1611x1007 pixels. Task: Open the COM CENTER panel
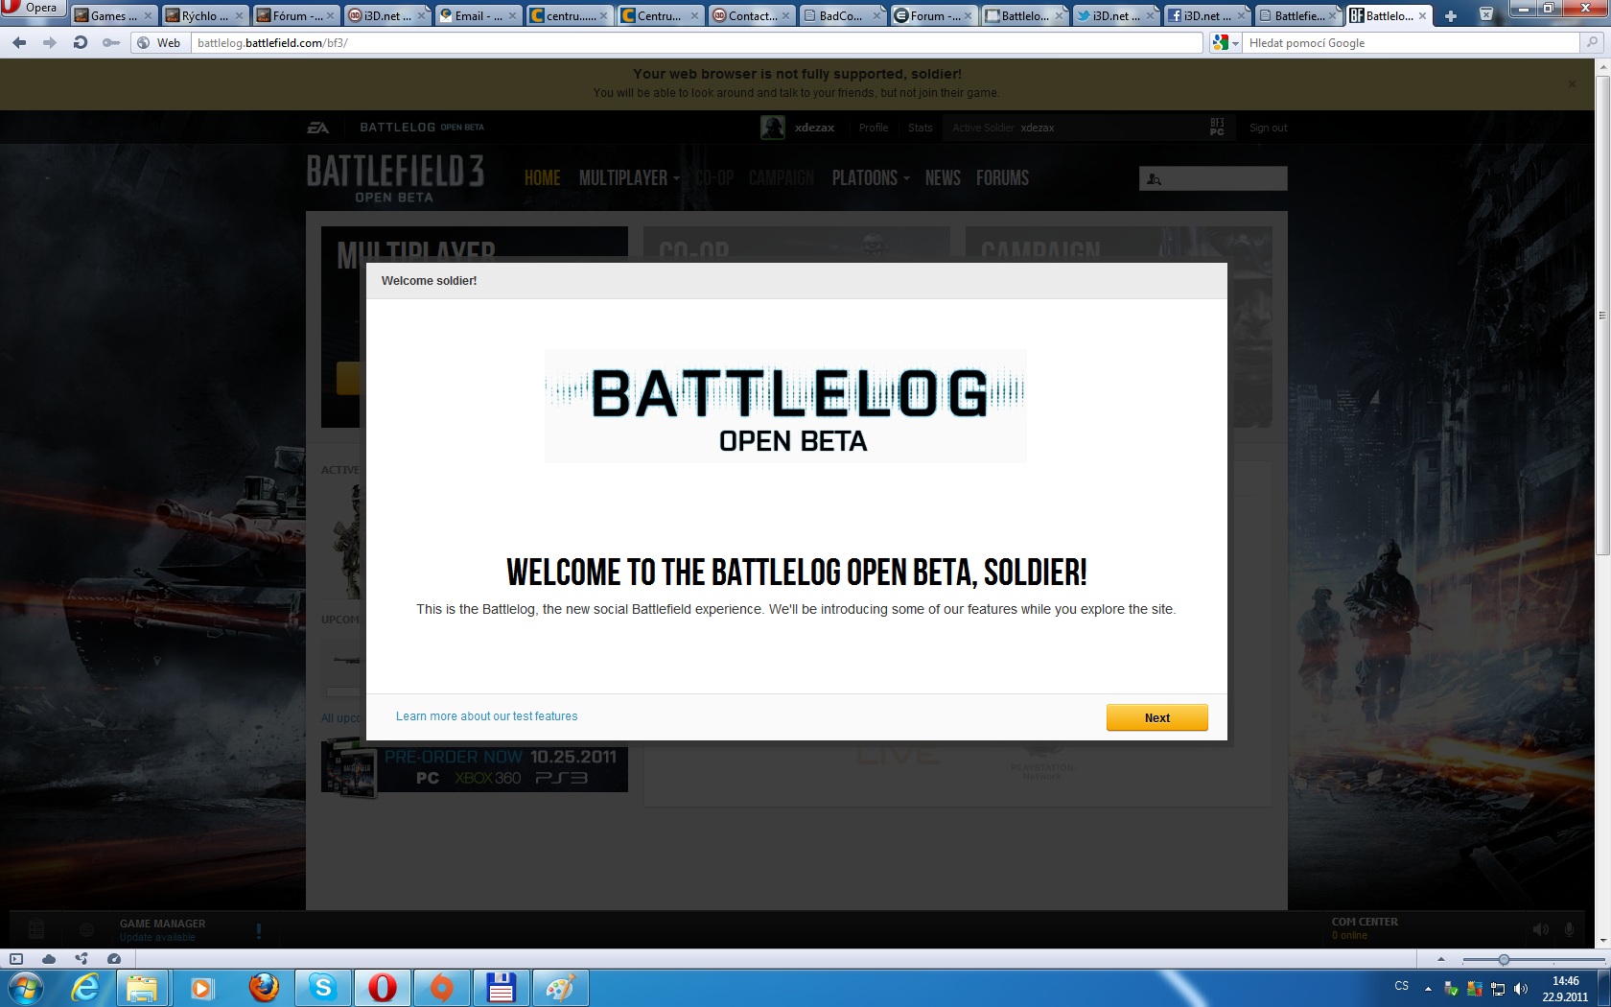coord(1365,928)
